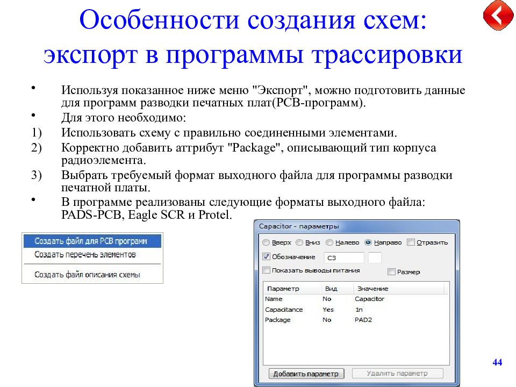Click the small empty field beside C3
The width and height of the screenshot is (516, 387).
375,257
